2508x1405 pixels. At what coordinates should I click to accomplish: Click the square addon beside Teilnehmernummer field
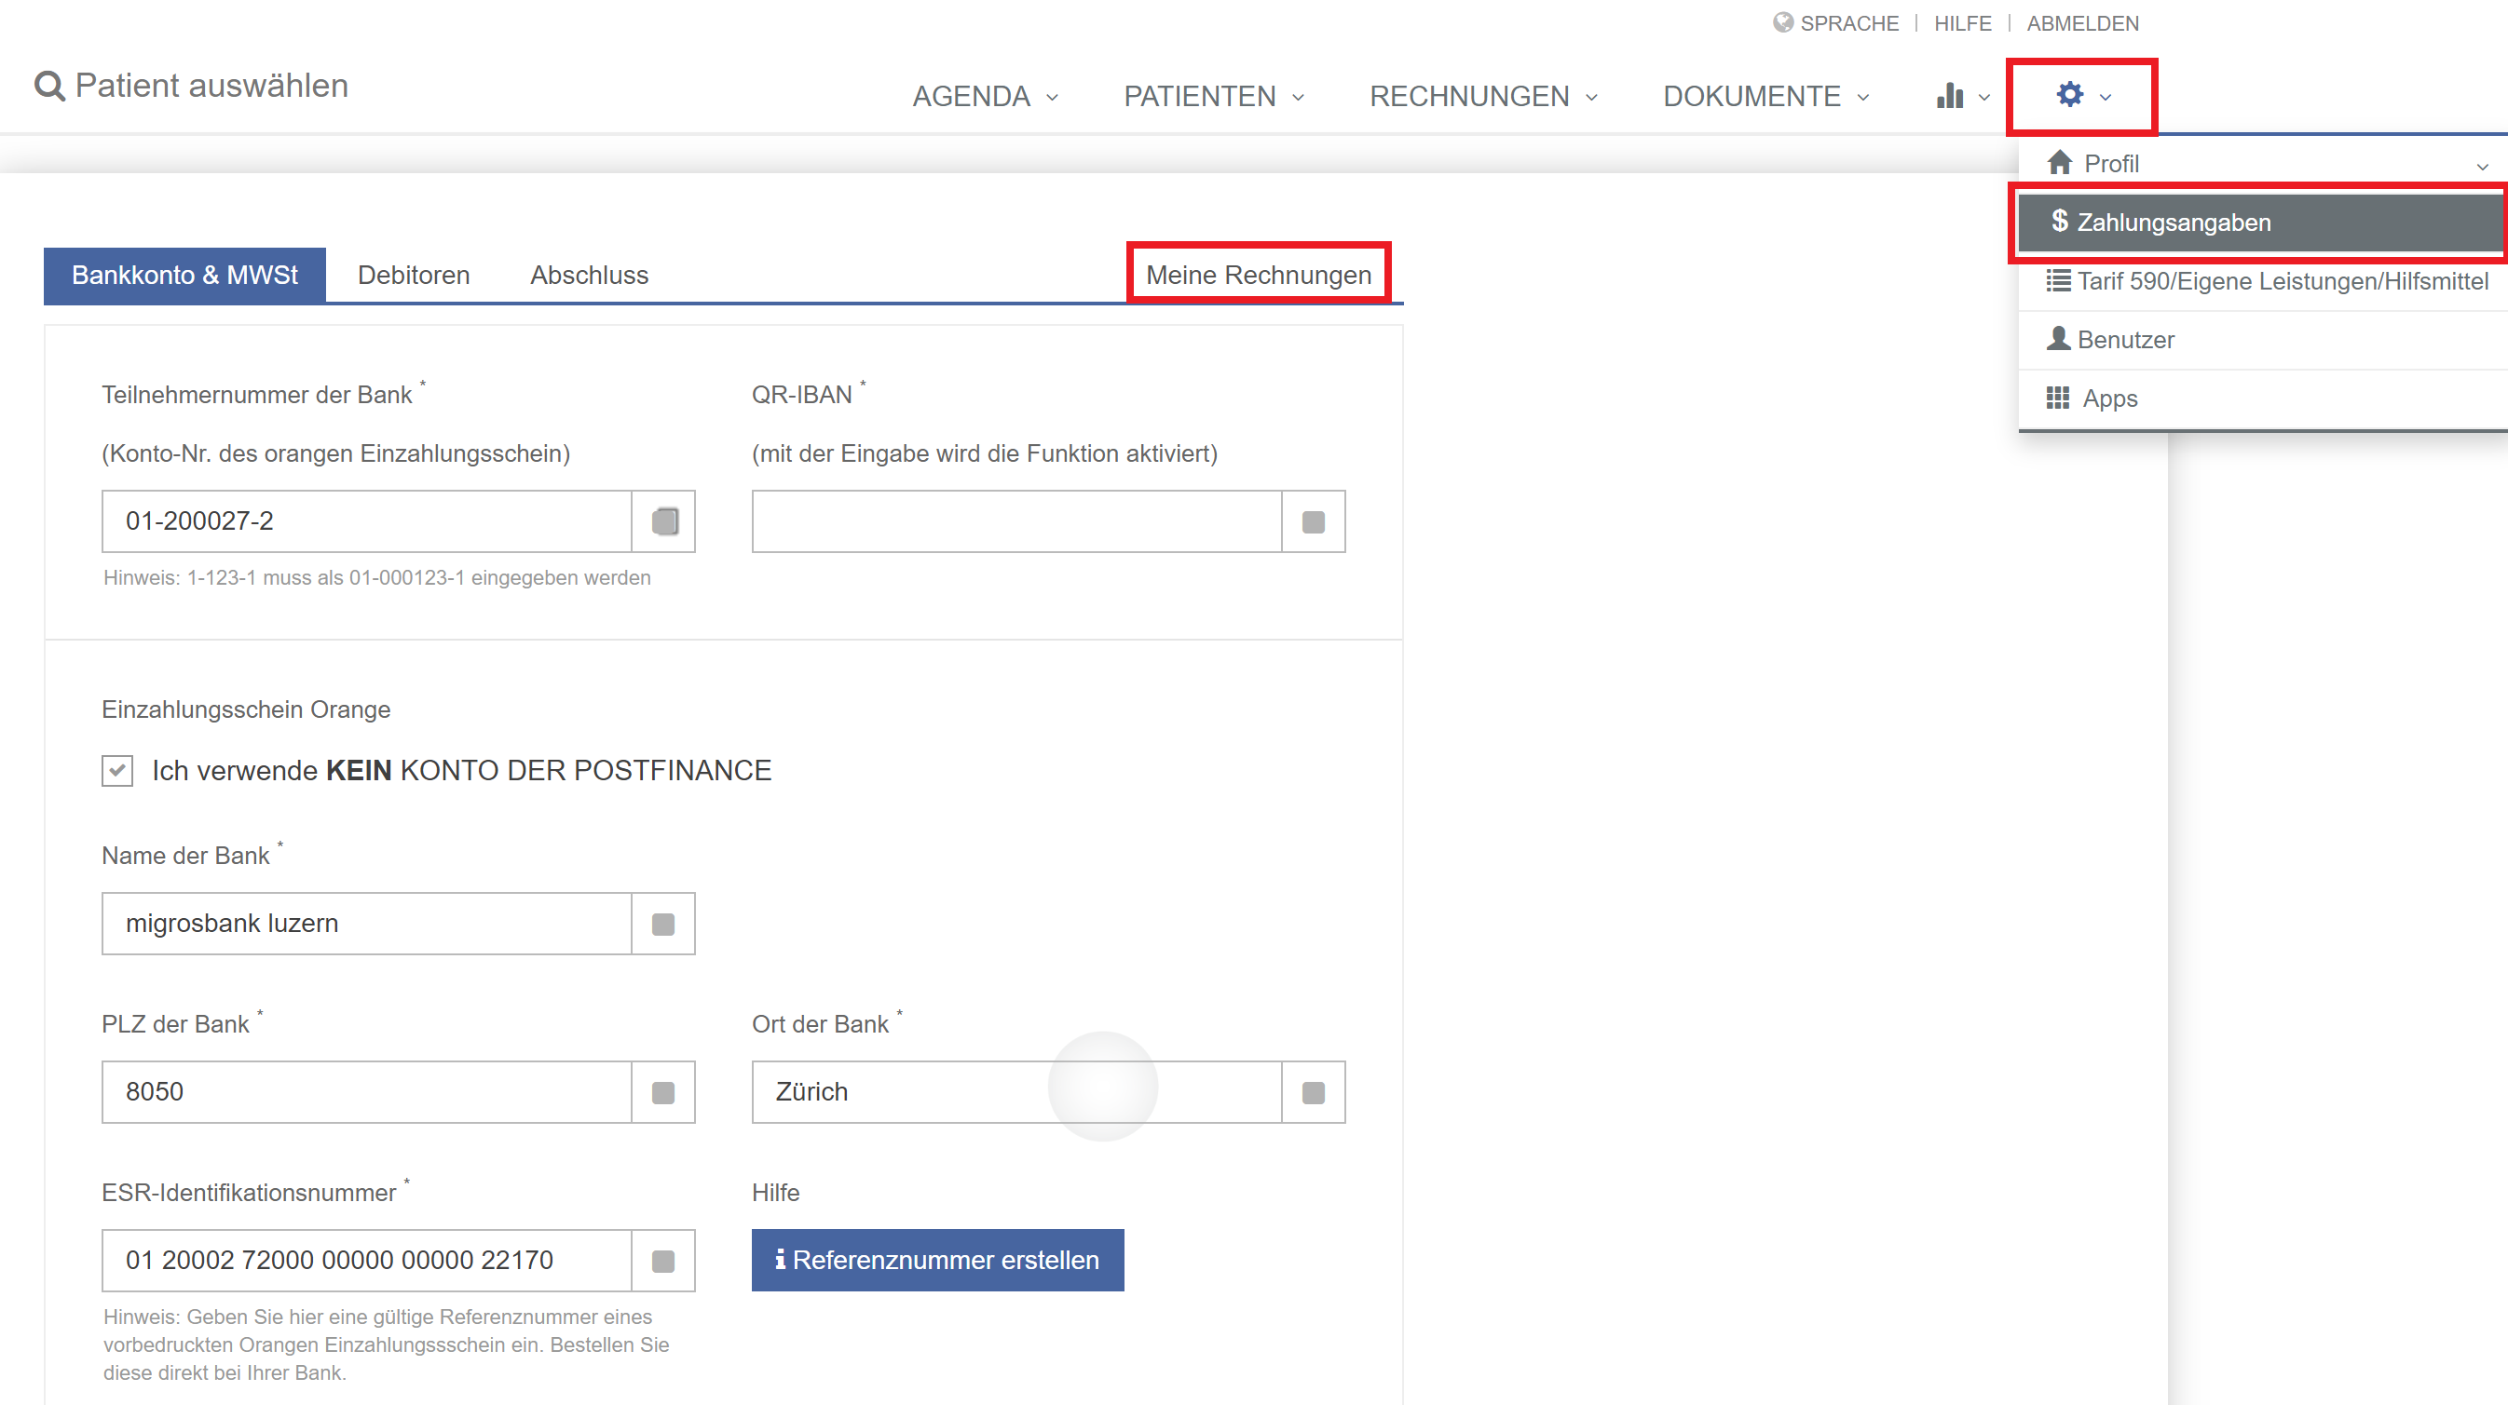point(664,521)
